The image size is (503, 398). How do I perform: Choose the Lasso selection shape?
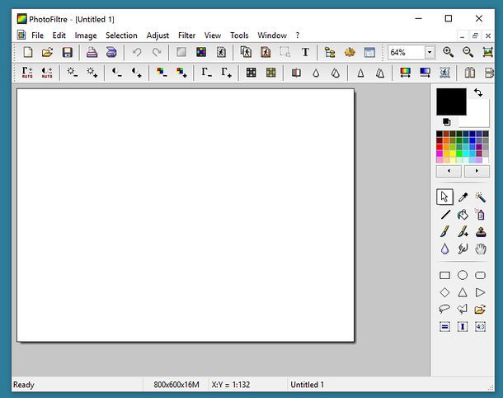click(x=444, y=309)
